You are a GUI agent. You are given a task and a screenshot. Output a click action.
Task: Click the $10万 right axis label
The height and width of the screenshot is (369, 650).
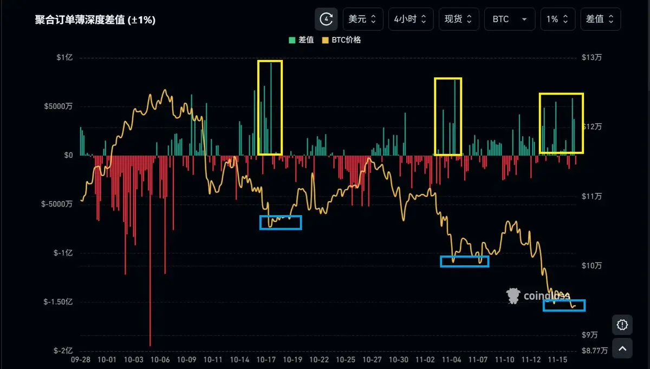[591, 265]
